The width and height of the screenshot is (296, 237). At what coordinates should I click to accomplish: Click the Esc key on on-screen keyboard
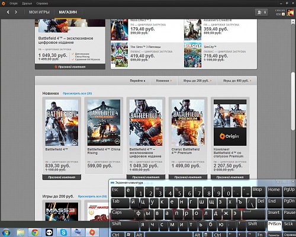[118, 191]
